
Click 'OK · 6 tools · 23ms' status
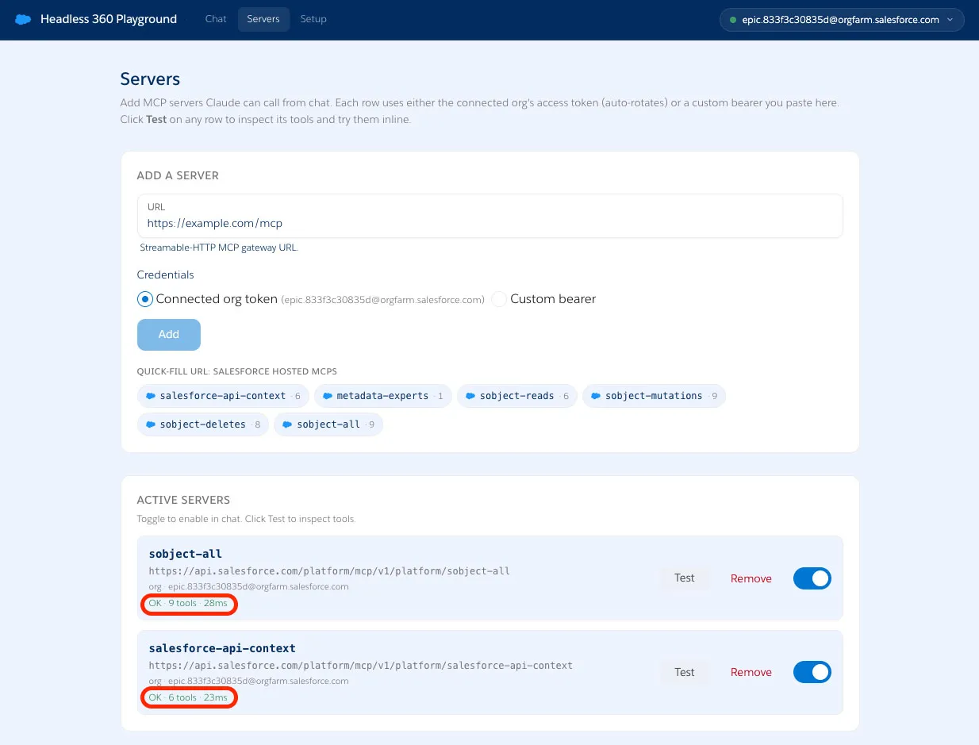[x=189, y=697]
